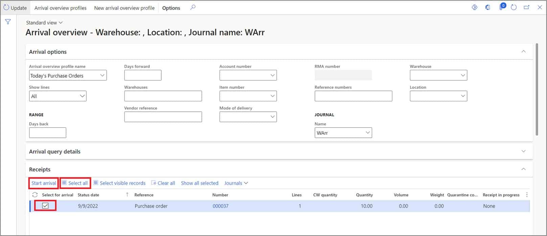
Task: Click the Select all icon
Action: [64, 183]
